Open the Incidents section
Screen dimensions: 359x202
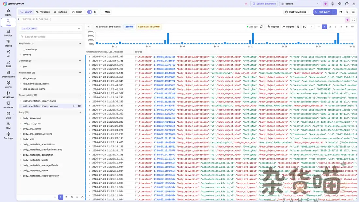(8, 105)
